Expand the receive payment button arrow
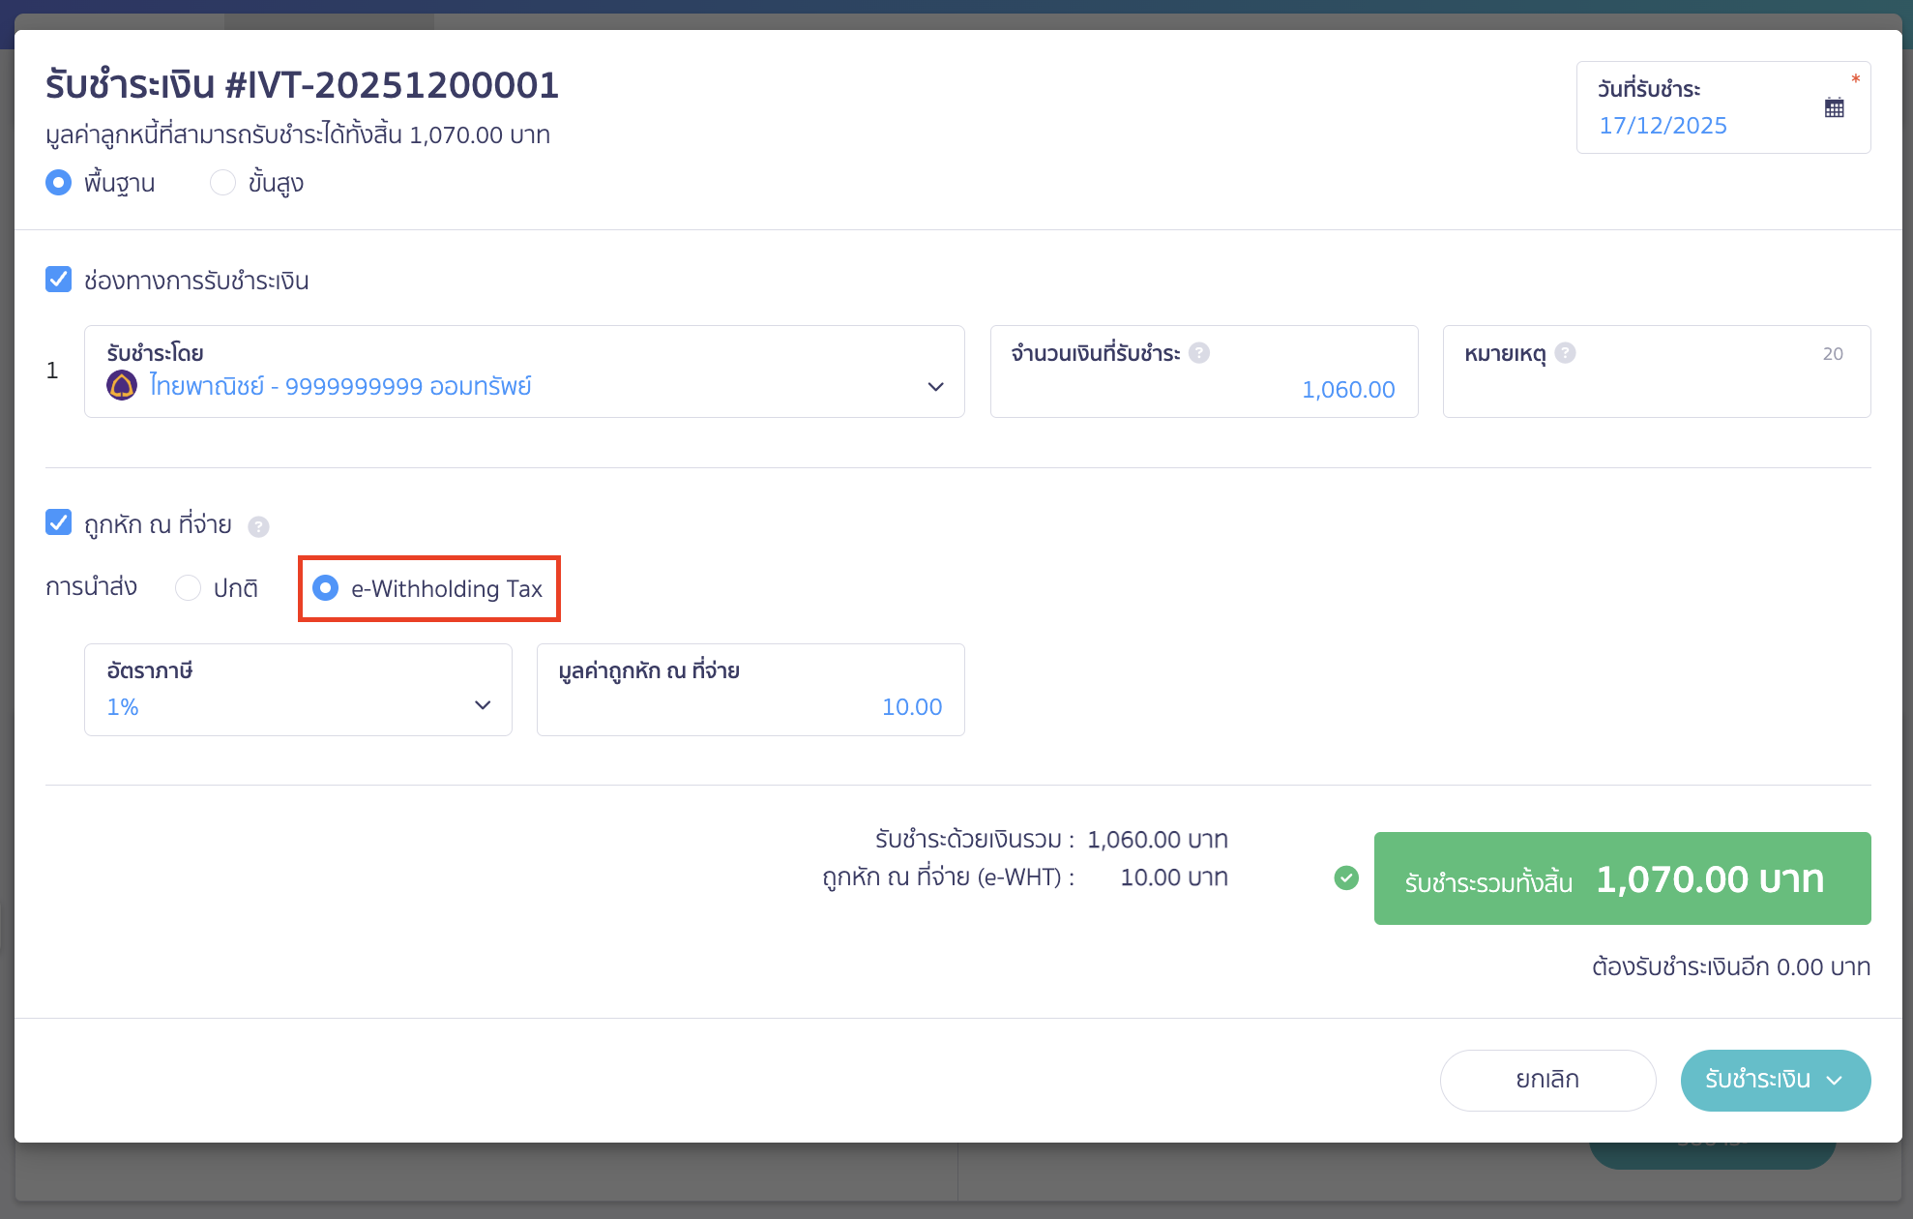 1835,1081
